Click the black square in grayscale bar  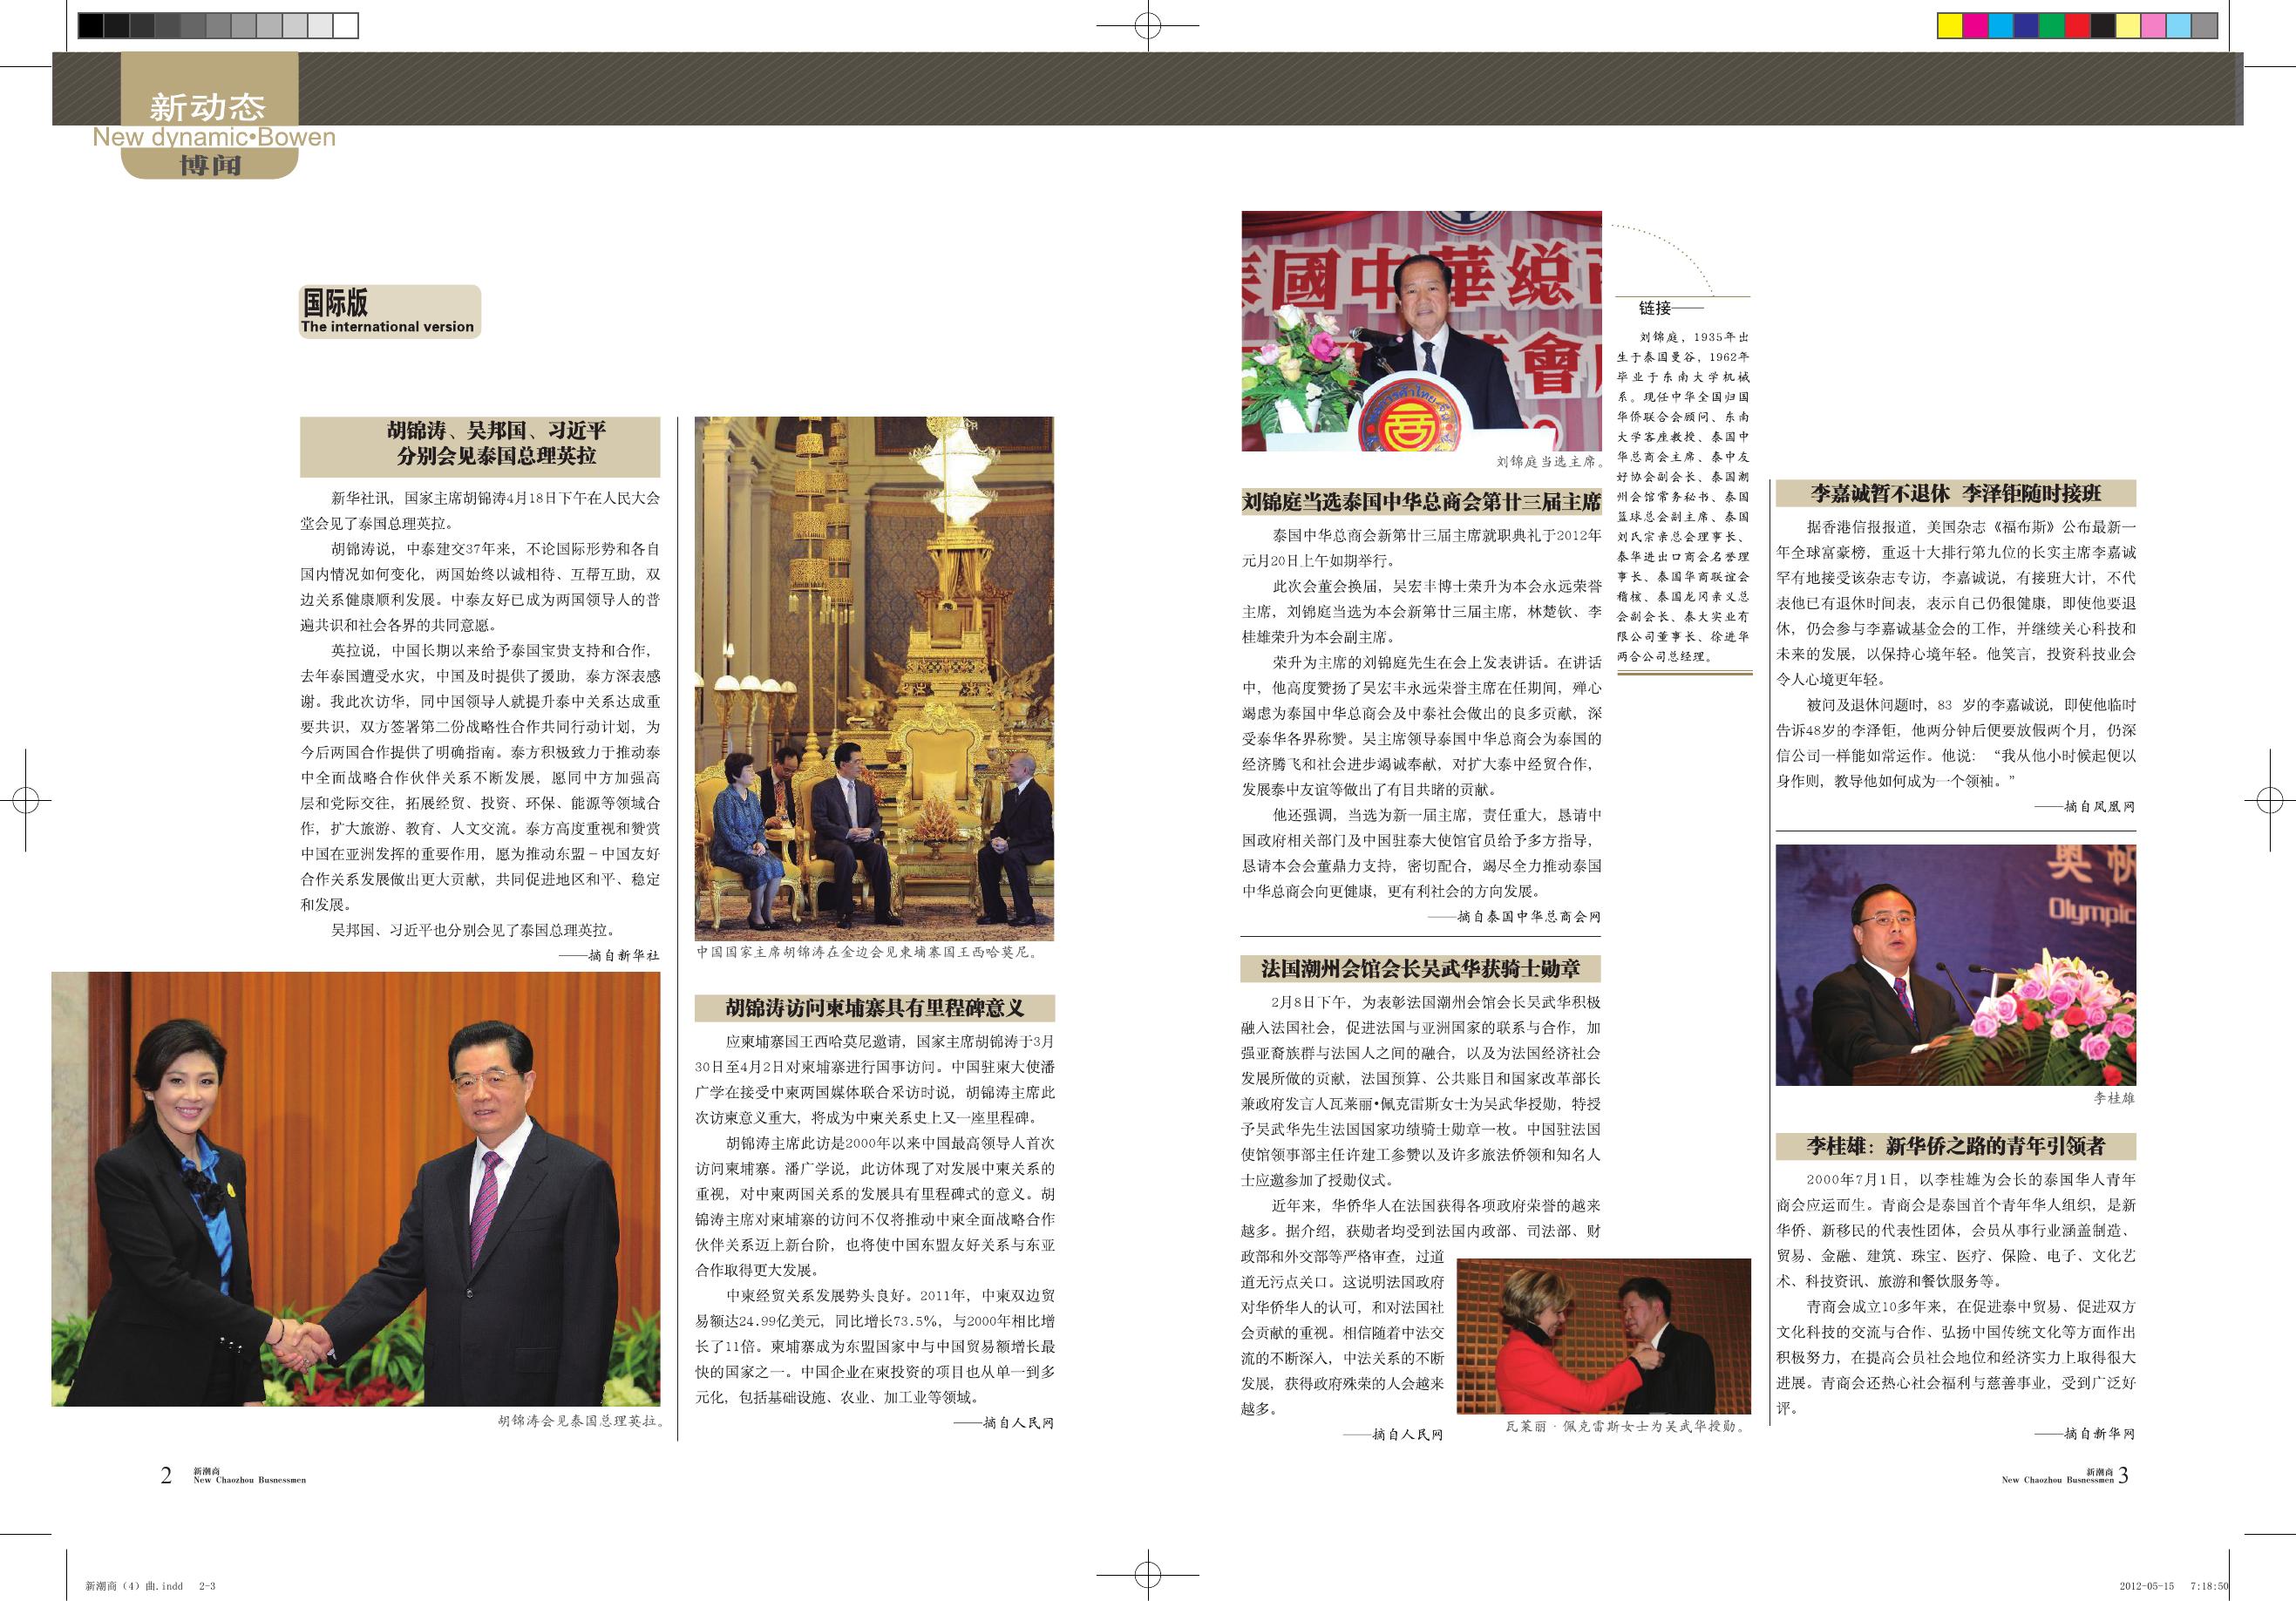point(90,26)
